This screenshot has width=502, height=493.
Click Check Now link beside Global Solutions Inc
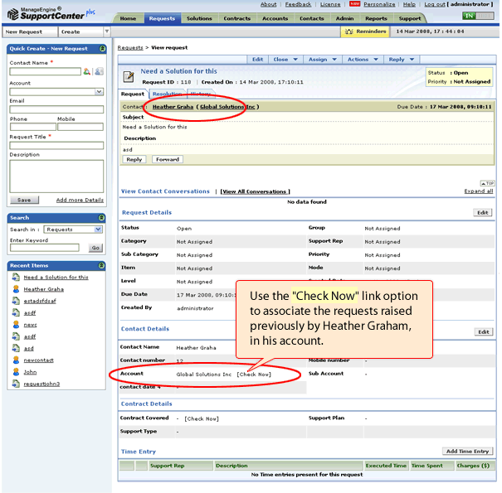coord(254,374)
